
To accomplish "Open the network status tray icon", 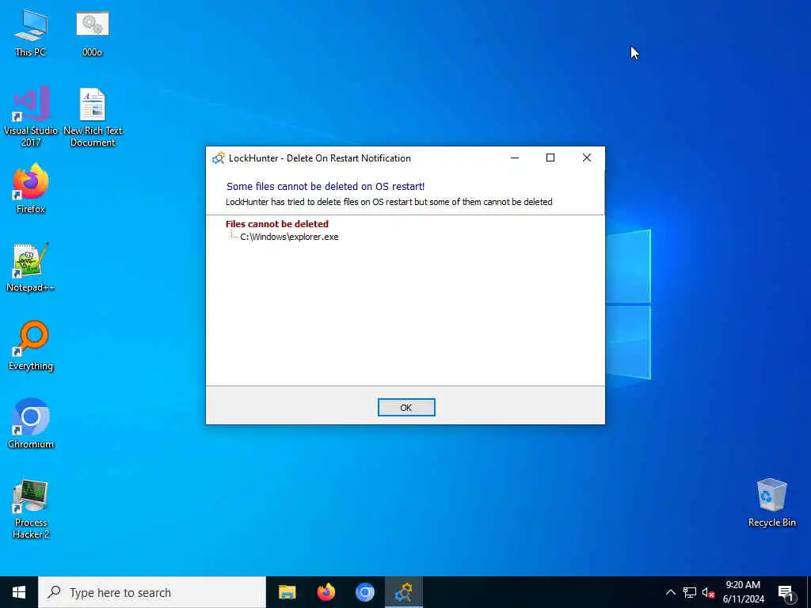I will (690, 592).
